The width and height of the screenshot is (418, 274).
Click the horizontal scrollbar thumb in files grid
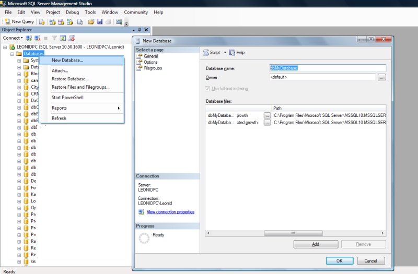click(x=293, y=233)
